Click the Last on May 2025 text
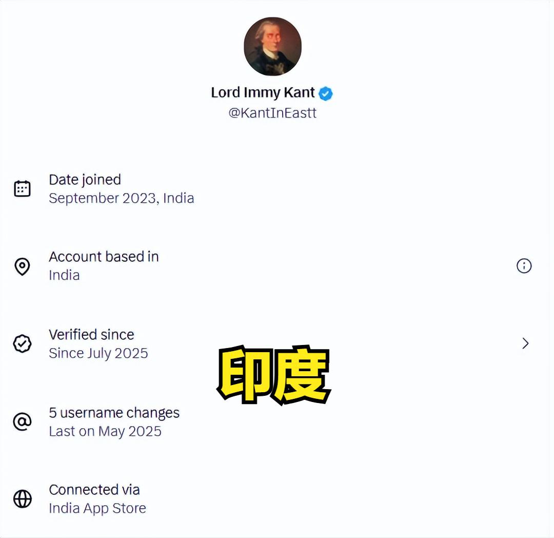The height and width of the screenshot is (538, 554). [105, 431]
